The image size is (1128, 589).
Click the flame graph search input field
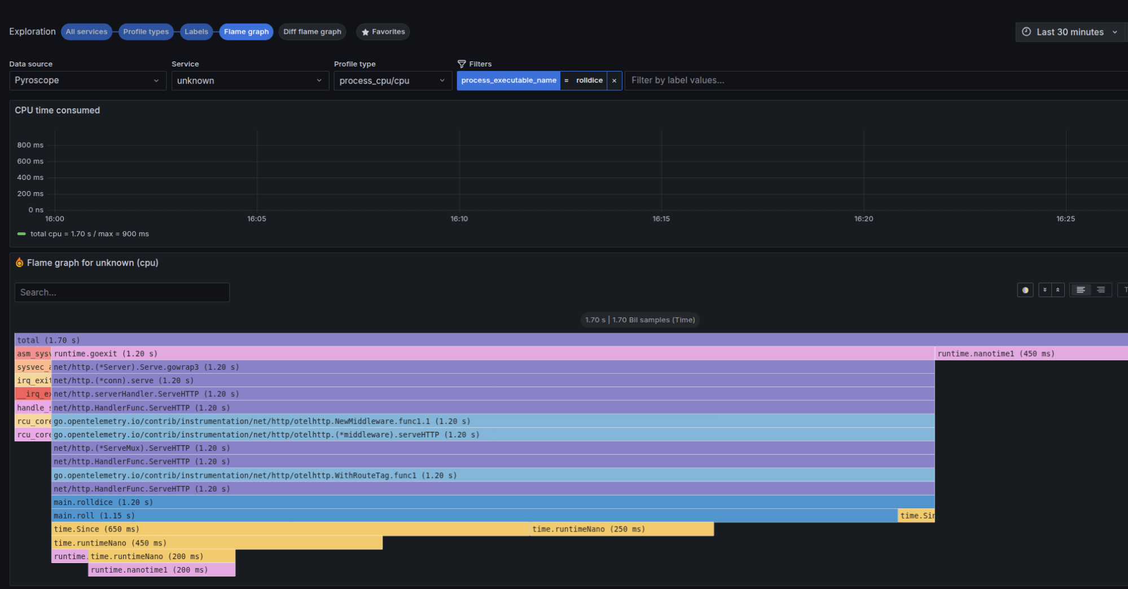[121, 292]
